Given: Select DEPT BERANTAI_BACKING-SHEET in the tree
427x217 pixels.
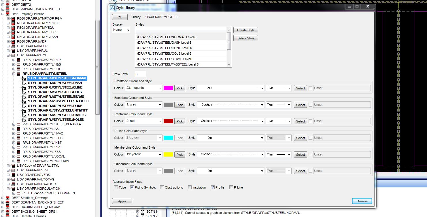Looking at the screenshot, I should tap(37, 202).
